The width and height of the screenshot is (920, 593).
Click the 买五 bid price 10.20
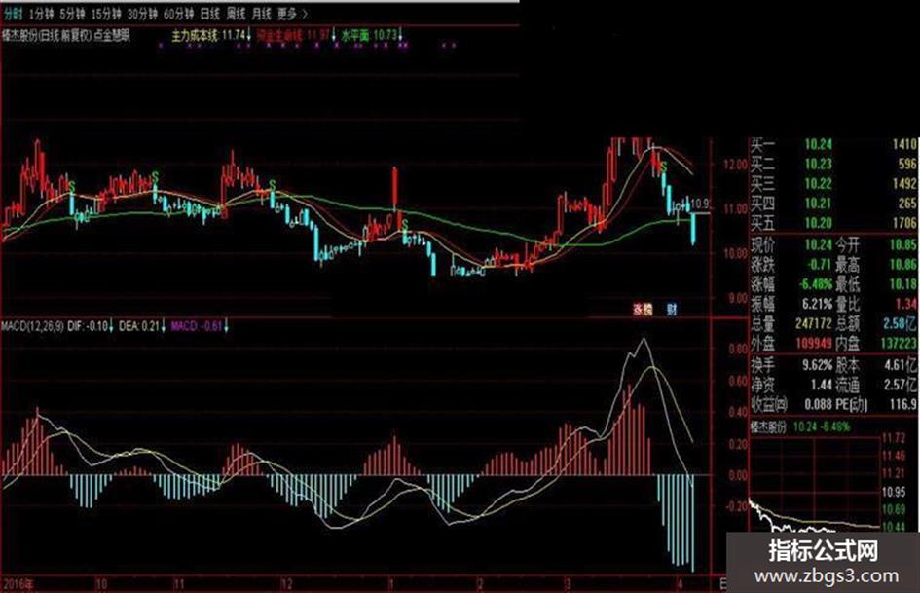(x=818, y=223)
